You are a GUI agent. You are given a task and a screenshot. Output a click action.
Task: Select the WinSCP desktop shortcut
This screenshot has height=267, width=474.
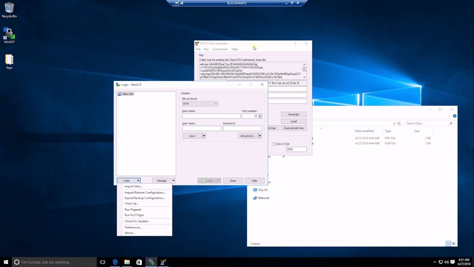pyautogui.click(x=9, y=36)
